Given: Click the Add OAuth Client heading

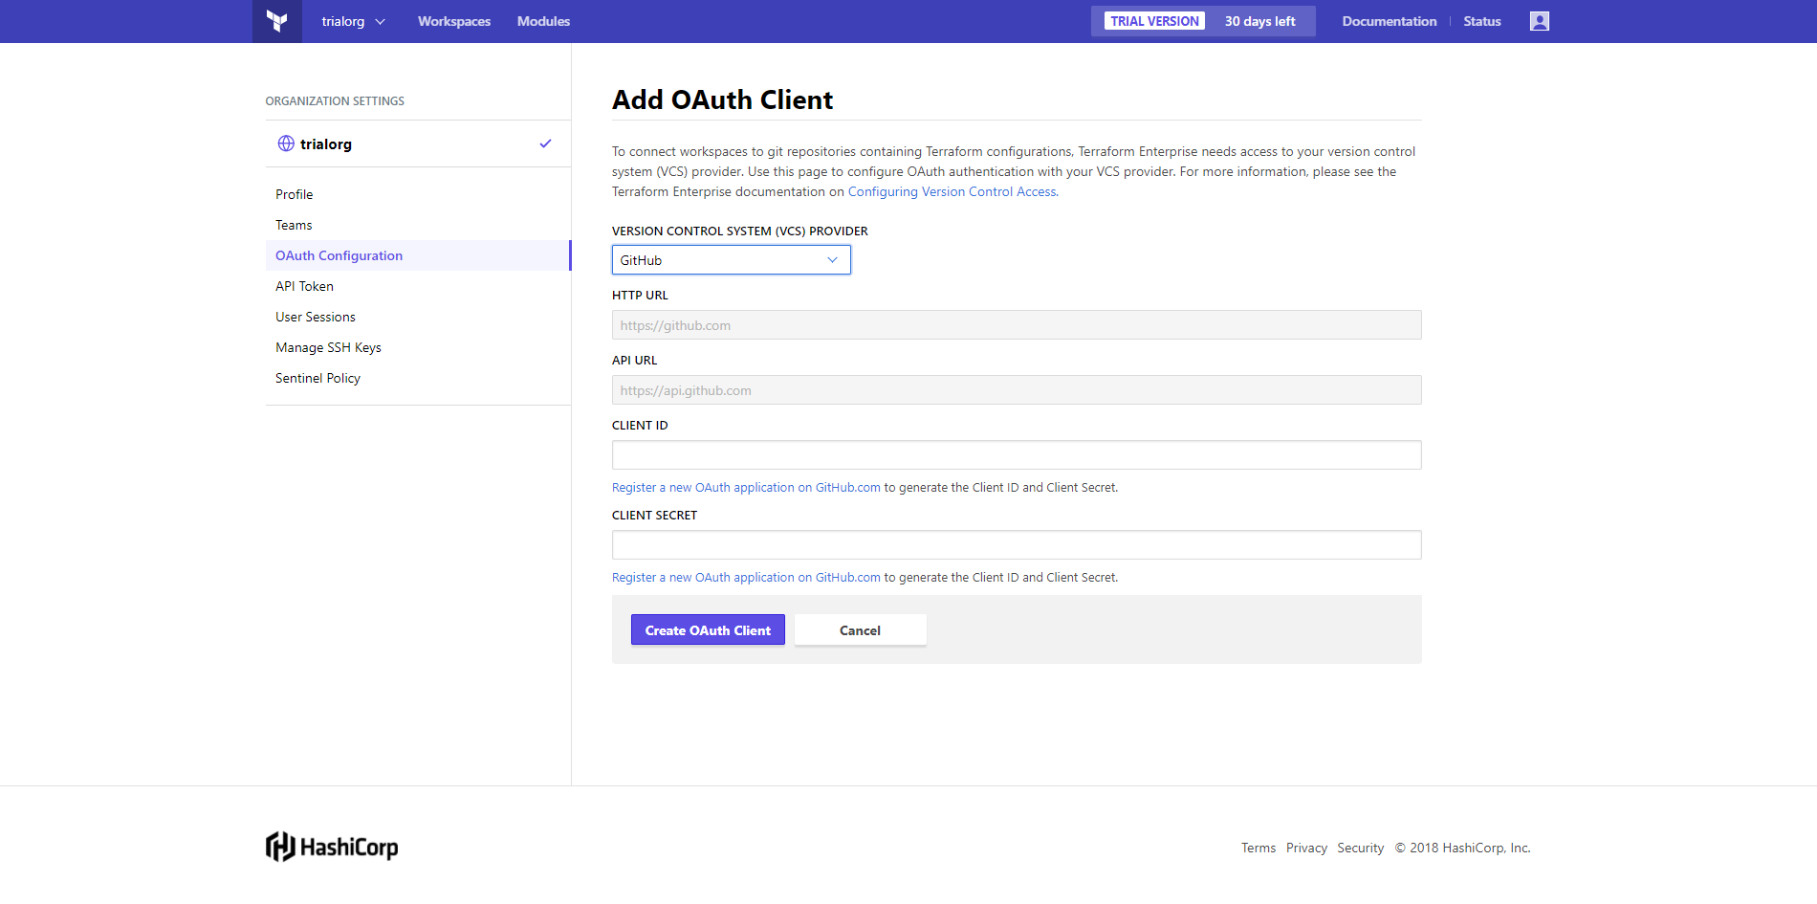Looking at the screenshot, I should (722, 99).
